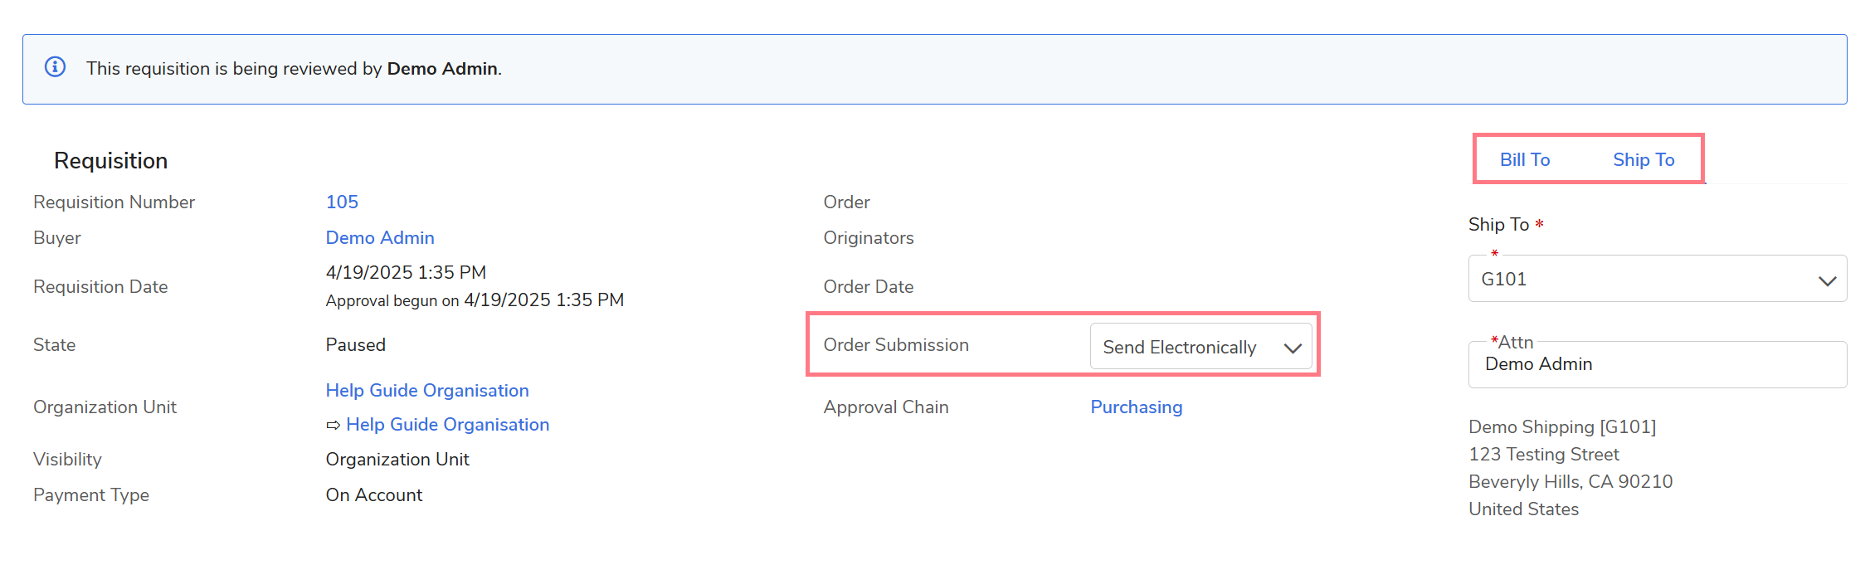Click the Purchasing approval chain link
This screenshot has width=1870, height=565.
[1136, 407]
